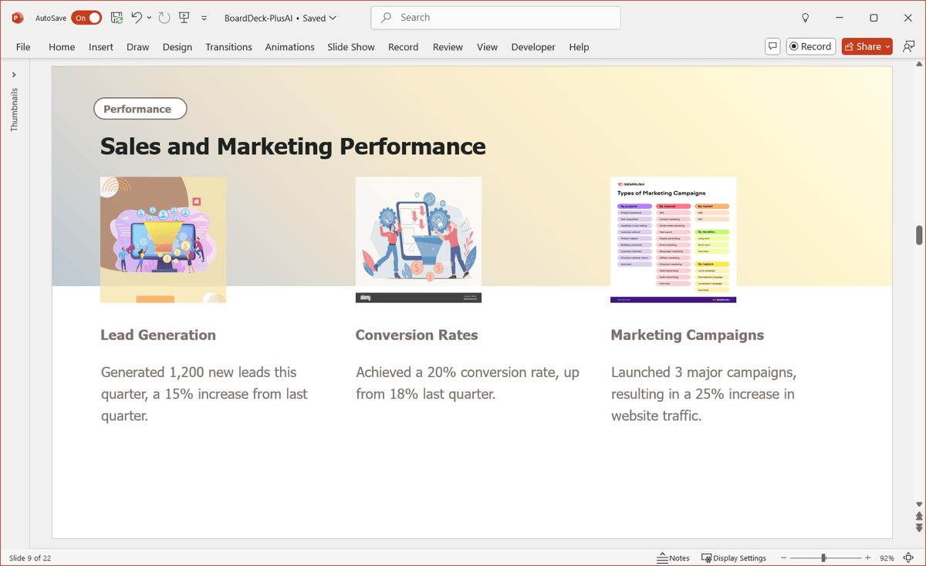Viewport: 926px width, 566px height.
Task: Click the zoom slider handle
Action: [x=824, y=558]
